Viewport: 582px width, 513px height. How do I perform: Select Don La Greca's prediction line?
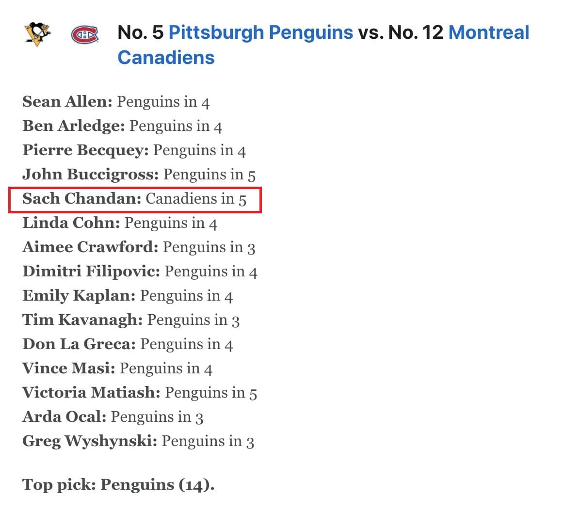128,345
